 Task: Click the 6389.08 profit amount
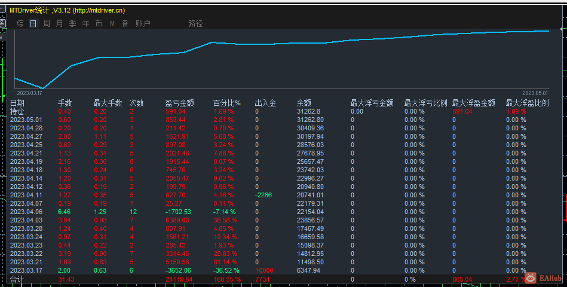coord(177,220)
